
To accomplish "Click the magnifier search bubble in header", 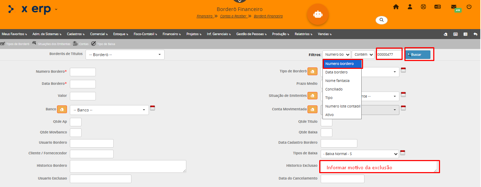I will pos(381,20).
